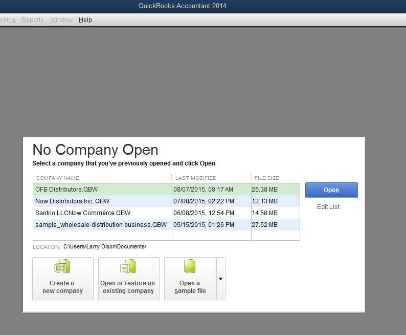Click the Documents location path text
This screenshot has width=406, height=335.
[x=105, y=247]
